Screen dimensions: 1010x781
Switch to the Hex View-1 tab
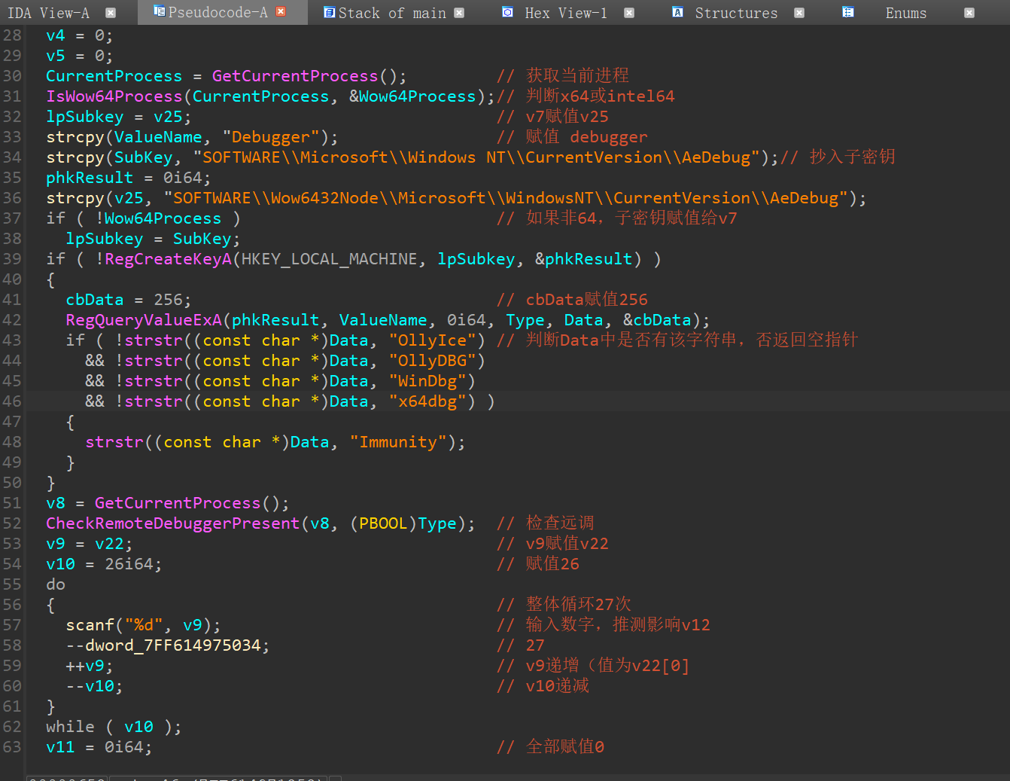pyautogui.click(x=566, y=13)
